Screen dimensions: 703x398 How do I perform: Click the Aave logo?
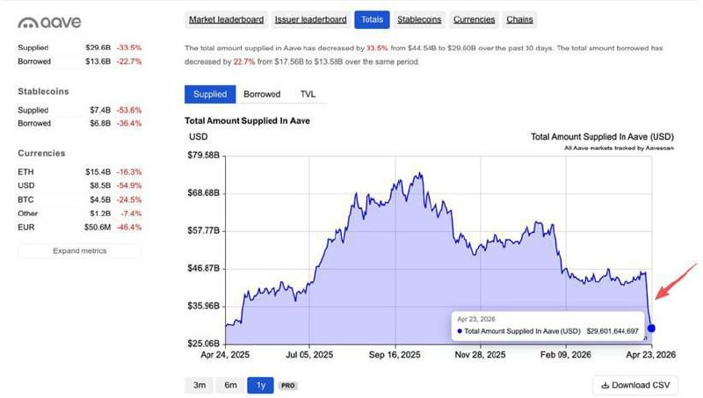[x=51, y=21]
